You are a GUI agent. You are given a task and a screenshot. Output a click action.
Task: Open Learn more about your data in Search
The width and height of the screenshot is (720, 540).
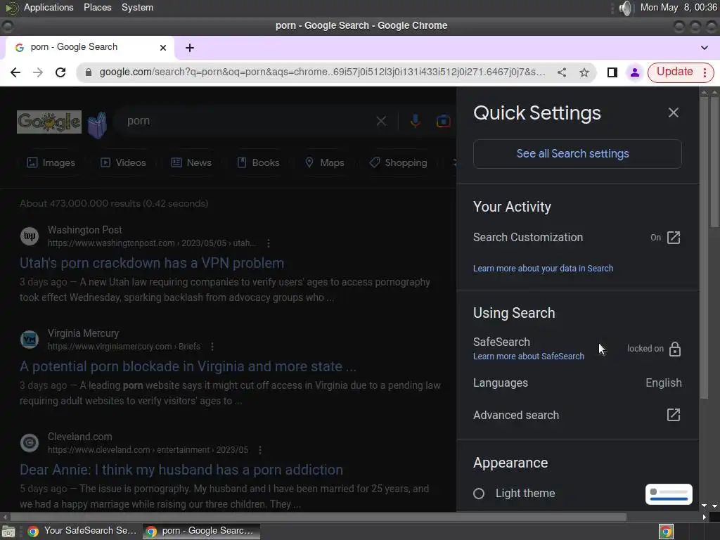pyautogui.click(x=543, y=268)
